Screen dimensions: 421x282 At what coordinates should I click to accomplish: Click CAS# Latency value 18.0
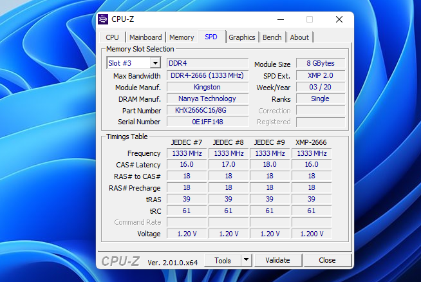(270, 164)
